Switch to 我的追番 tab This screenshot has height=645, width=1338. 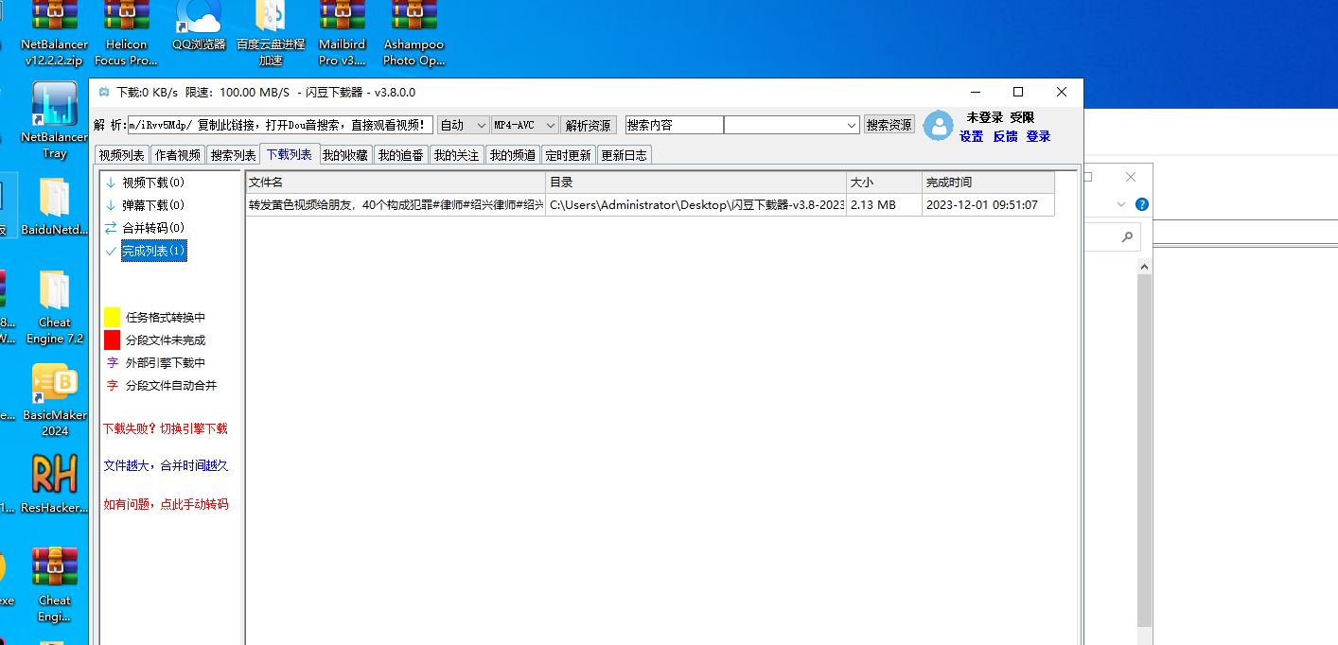pos(401,155)
